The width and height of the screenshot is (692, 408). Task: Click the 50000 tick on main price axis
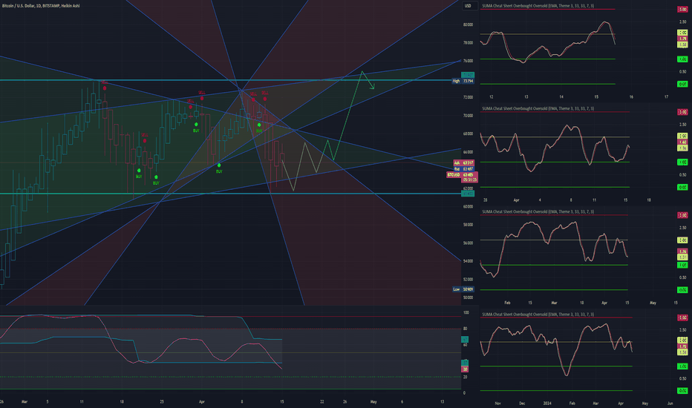pyautogui.click(x=468, y=297)
